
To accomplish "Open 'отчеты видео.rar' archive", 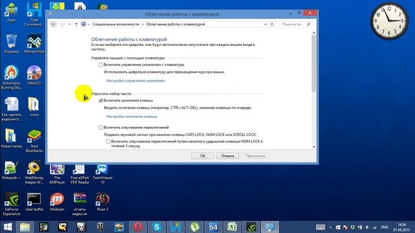I will click(80, 204).
